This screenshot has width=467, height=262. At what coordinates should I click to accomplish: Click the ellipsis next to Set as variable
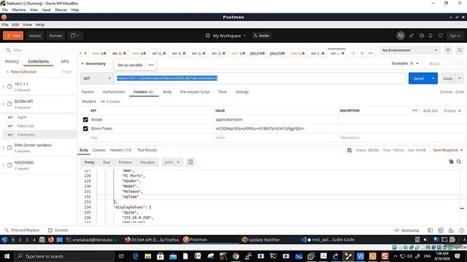[151, 65]
